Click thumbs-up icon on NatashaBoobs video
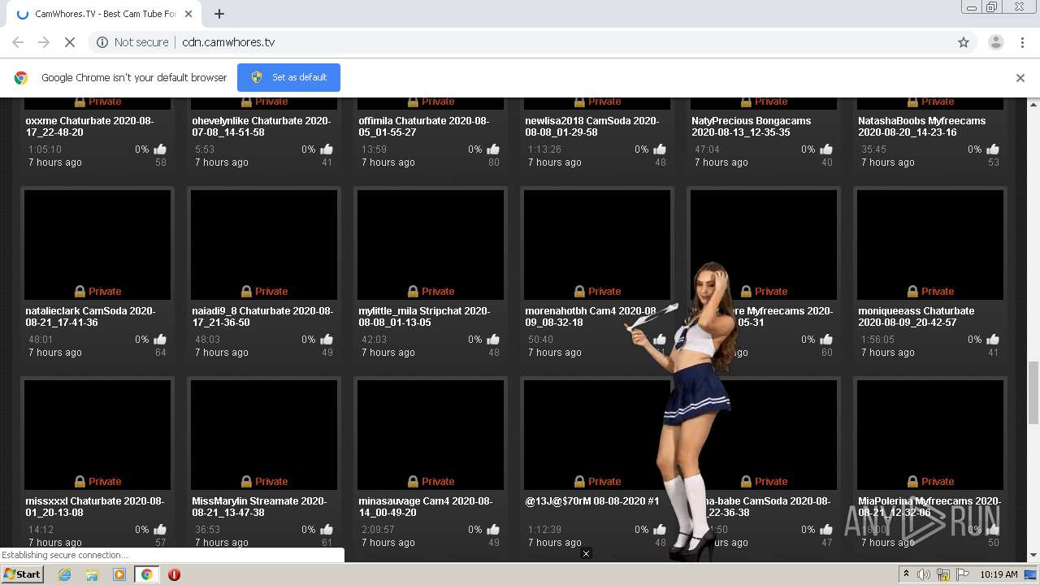 coord(993,149)
